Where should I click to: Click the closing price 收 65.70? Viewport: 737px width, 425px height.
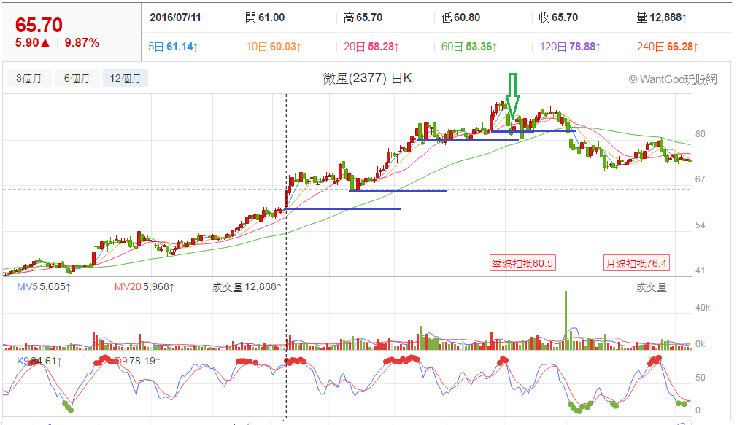(x=558, y=17)
